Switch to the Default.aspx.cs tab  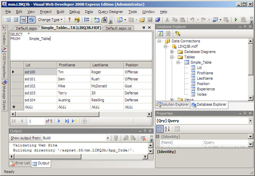[x=118, y=28]
